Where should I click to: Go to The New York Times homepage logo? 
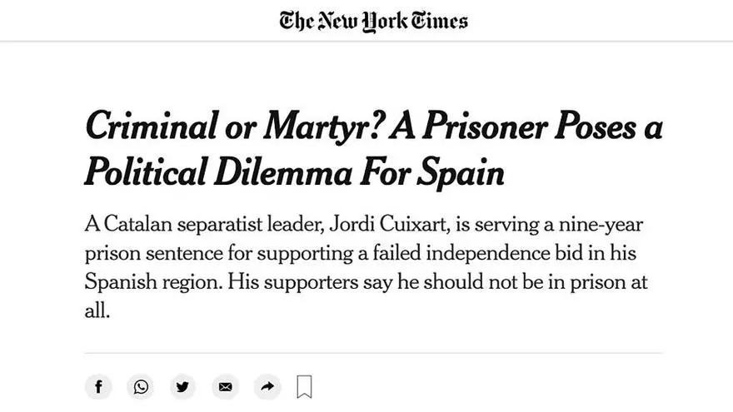373,21
